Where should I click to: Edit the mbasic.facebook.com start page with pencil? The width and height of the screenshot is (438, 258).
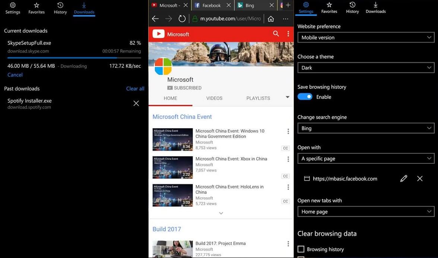pyautogui.click(x=404, y=178)
